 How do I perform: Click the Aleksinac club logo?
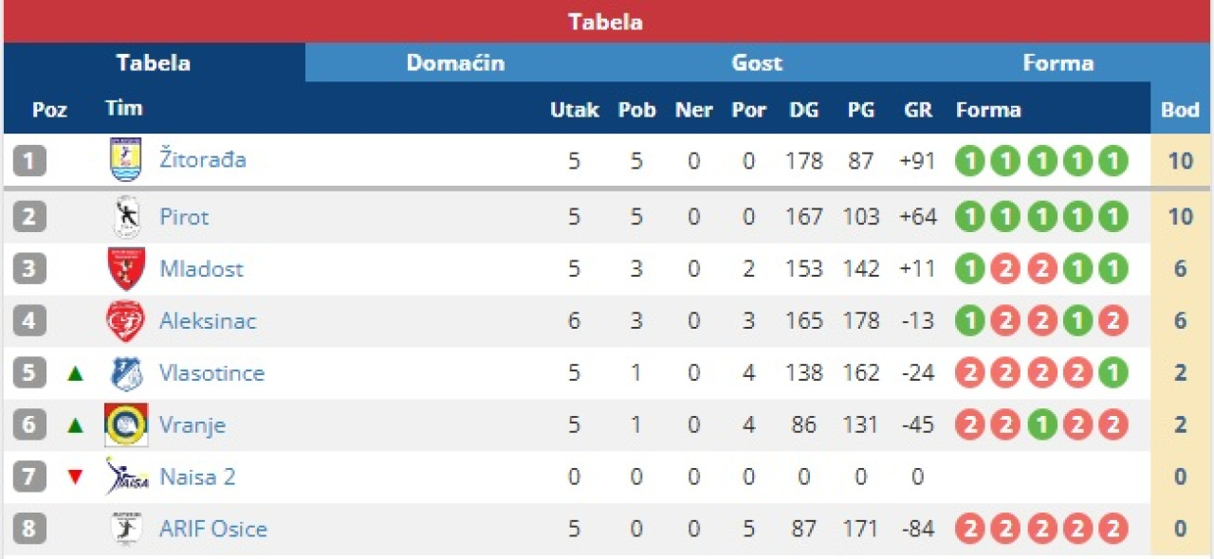(x=125, y=321)
